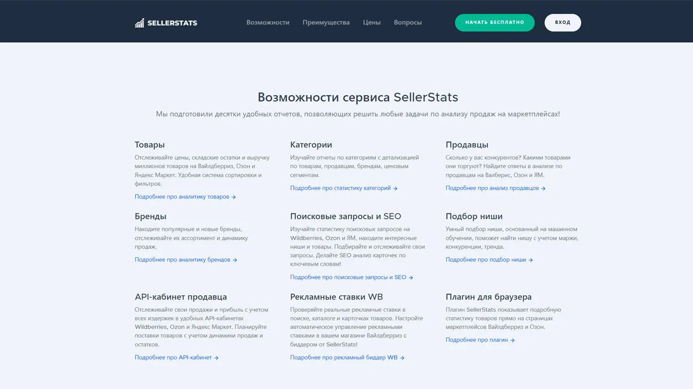Click arrow icon after анализ продавцов
The width and height of the screenshot is (693, 389).
click(543, 188)
